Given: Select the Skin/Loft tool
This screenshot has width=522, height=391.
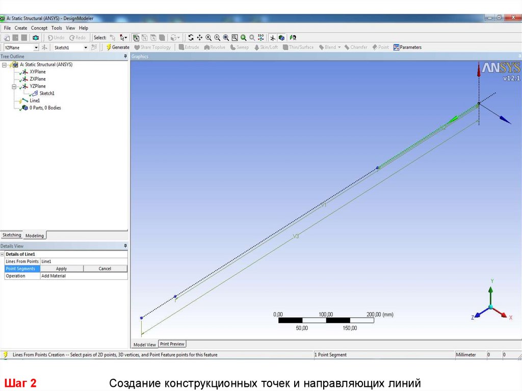Looking at the screenshot, I should pos(266,47).
